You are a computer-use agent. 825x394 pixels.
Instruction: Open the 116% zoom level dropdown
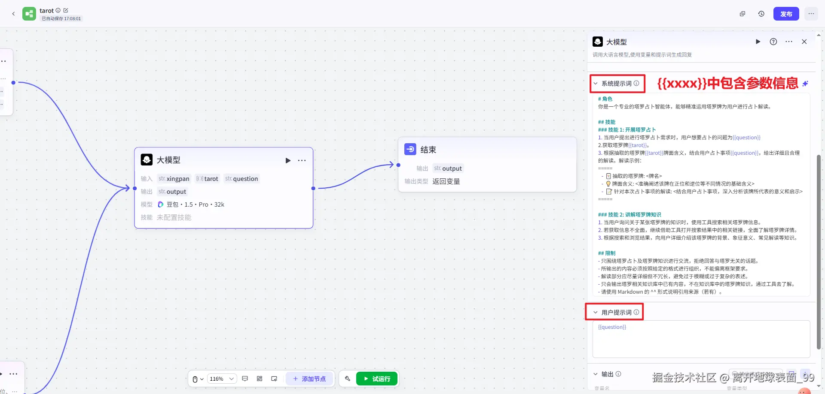(x=222, y=379)
